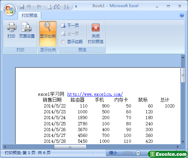Enable the 显示边距 checkbox
Image resolution: width=188 pixels, height=158 pixels.
[63, 42]
